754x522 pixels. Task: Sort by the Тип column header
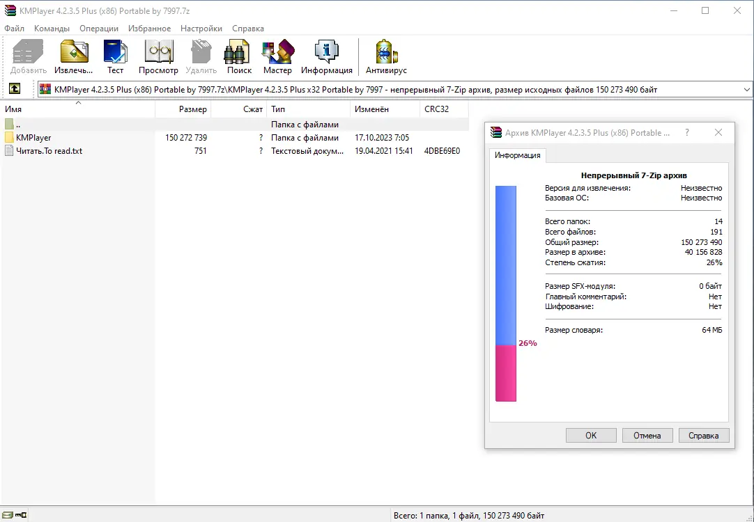[309, 109]
